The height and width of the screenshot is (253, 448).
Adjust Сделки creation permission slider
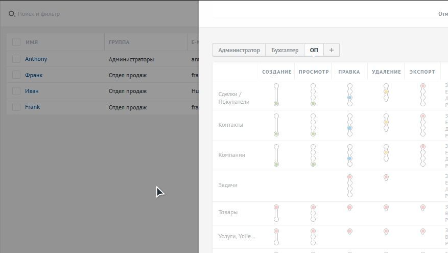276,95
